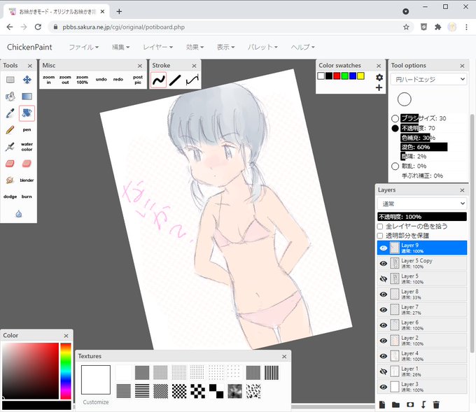Select the color picker eyedropper tool

click(10, 113)
